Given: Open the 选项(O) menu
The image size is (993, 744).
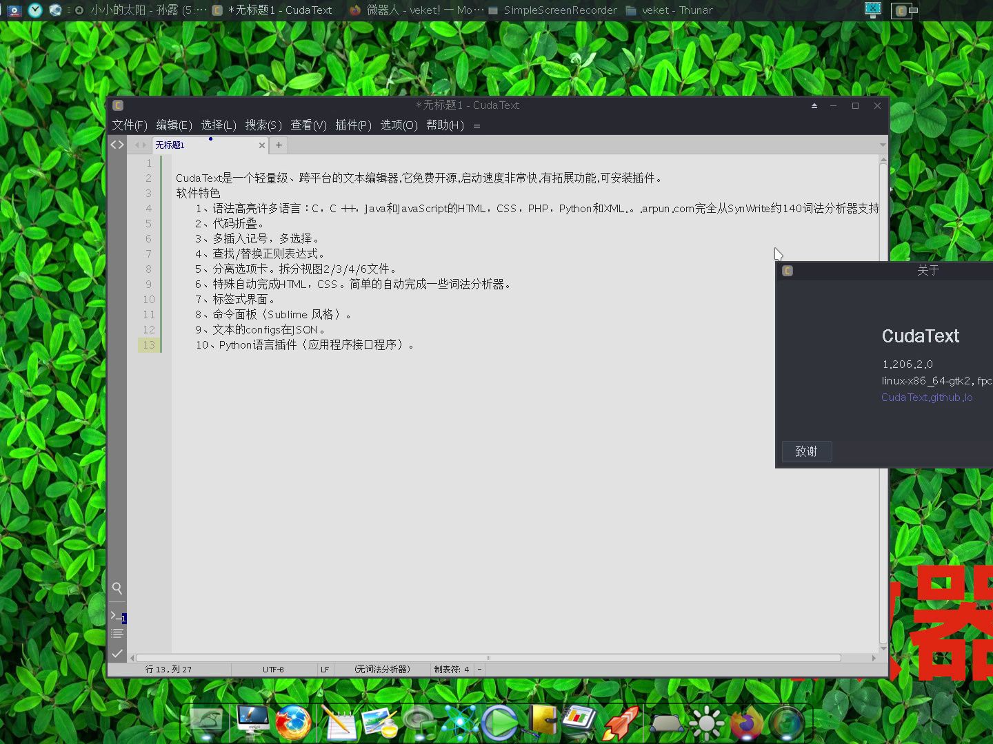Looking at the screenshot, I should pyautogui.click(x=399, y=125).
